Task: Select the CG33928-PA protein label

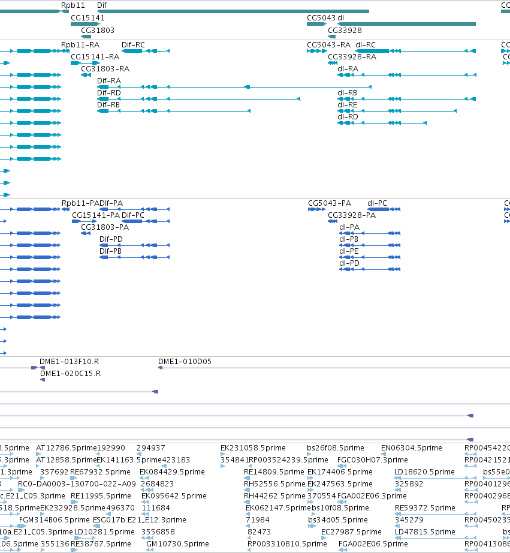Action: coord(352,215)
